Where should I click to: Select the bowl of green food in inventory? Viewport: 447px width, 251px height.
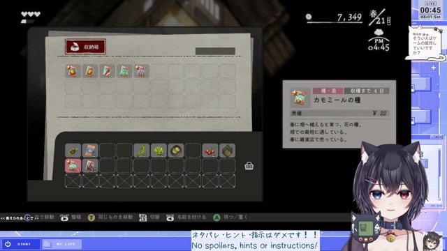click(x=175, y=151)
